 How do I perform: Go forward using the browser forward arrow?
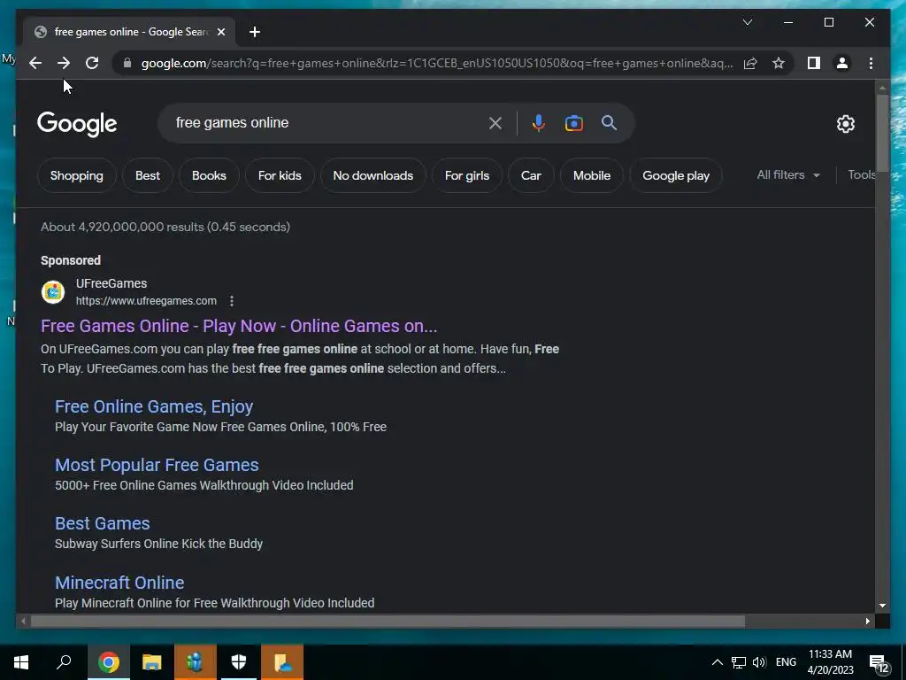pyautogui.click(x=64, y=63)
